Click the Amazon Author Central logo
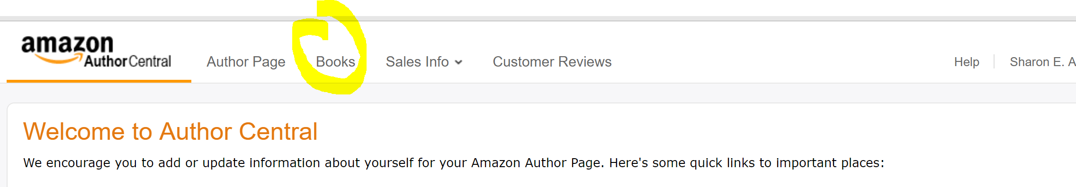Image resolution: width=1076 pixels, height=187 pixels. point(96,51)
